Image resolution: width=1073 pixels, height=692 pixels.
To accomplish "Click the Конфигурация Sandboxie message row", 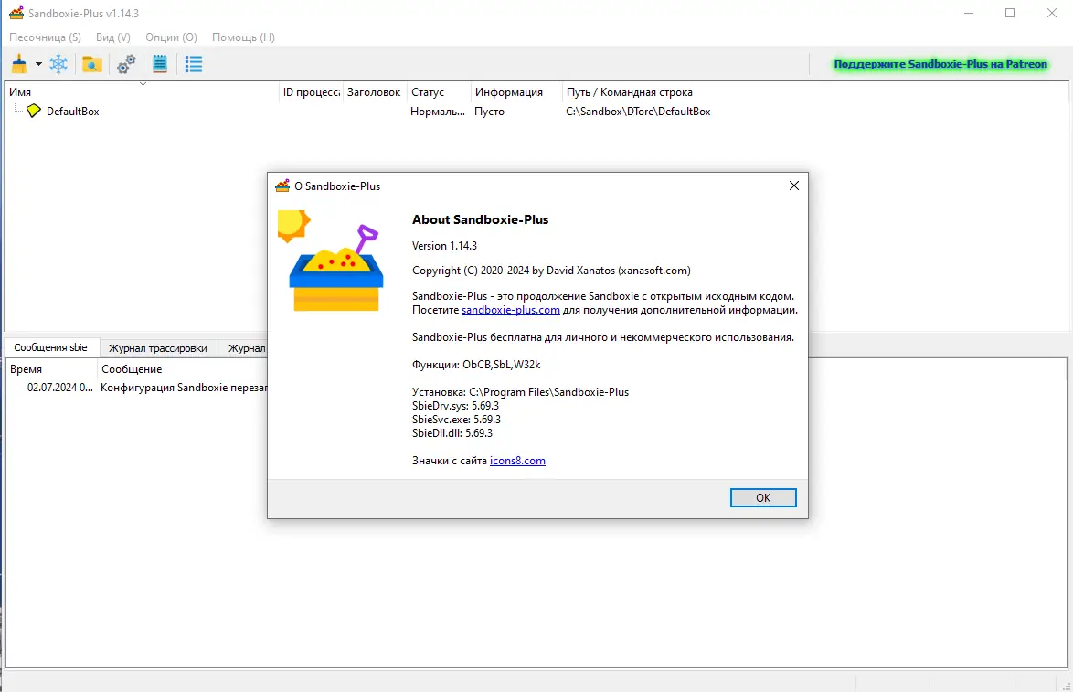I will point(184,388).
